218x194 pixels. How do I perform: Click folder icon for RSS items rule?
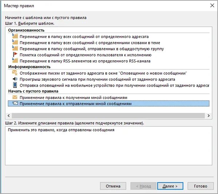pos(15,61)
